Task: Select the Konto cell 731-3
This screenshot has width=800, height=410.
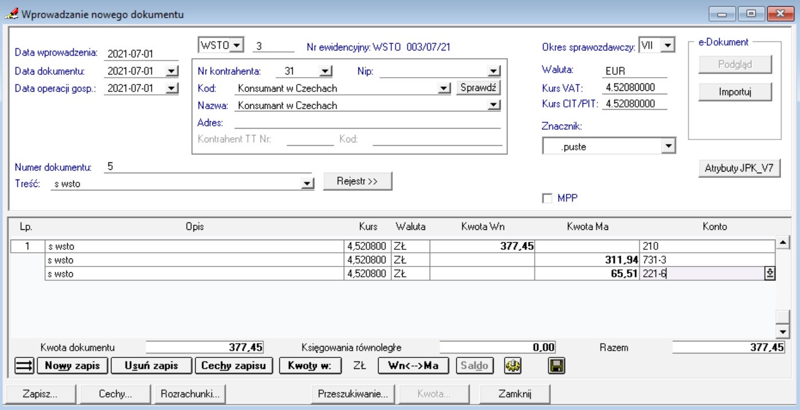Action: 707,260
